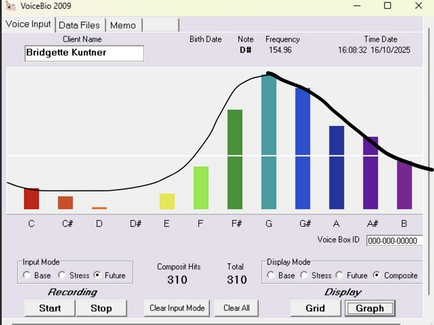This screenshot has height=325, width=434.
Task: Choose Future display mode radio button
Action: coord(340,275)
